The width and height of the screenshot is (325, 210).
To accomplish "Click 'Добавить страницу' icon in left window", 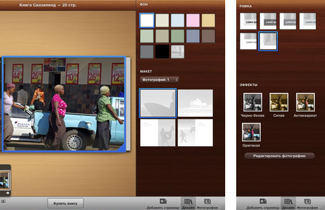I will (x=163, y=204).
